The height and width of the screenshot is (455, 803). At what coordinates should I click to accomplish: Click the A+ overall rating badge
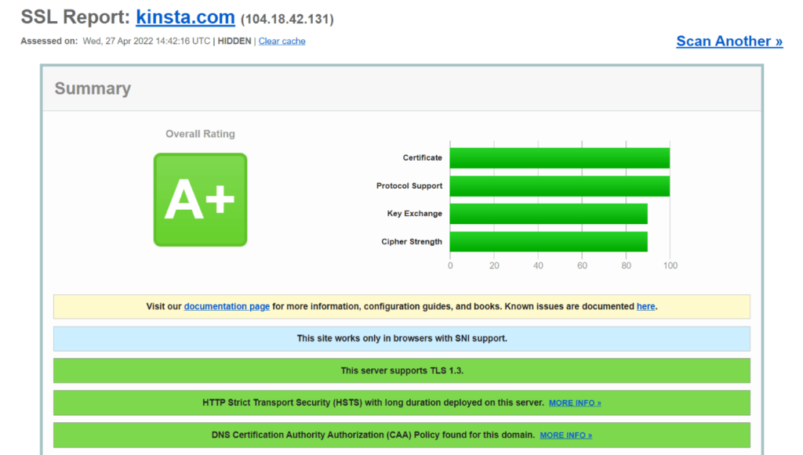tap(200, 200)
